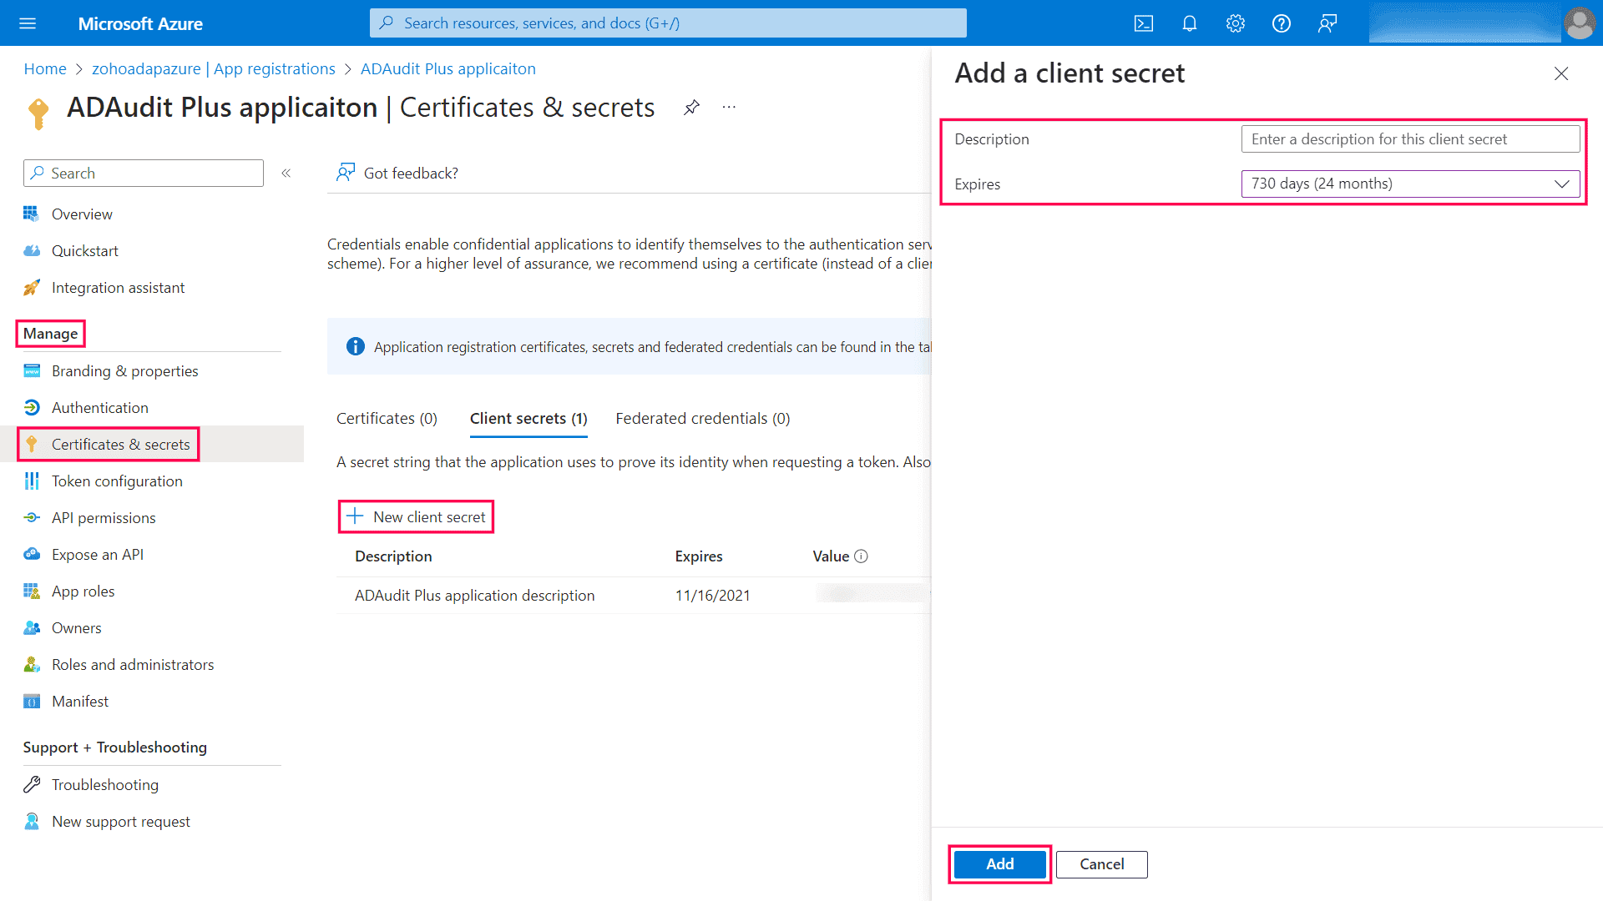Open the account avatar menu

click(1580, 23)
